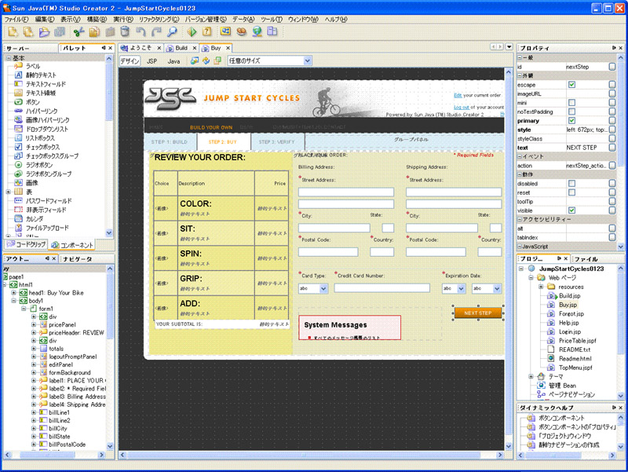Click the globe toolbar icon
628x472 pixels.
(x=257, y=32)
